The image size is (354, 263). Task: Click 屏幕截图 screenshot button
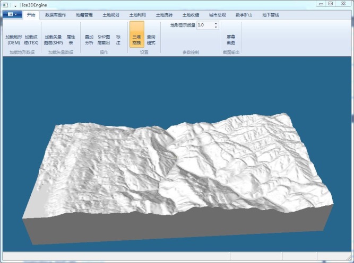coord(231,39)
